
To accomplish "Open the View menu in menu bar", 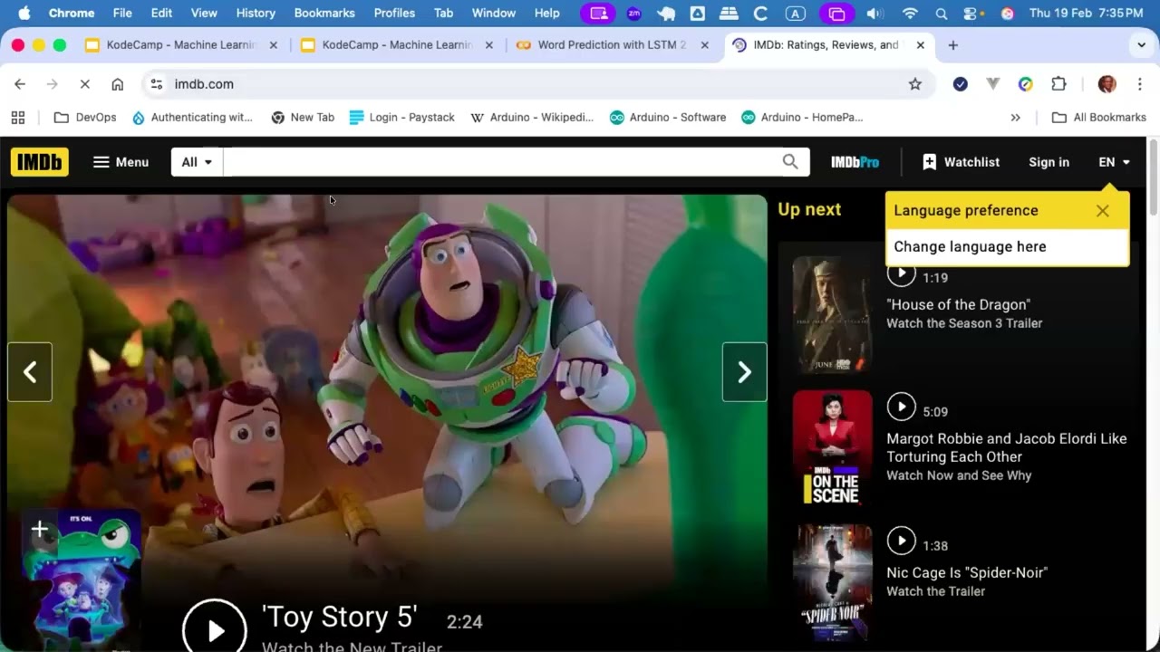I will pyautogui.click(x=204, y=14).
